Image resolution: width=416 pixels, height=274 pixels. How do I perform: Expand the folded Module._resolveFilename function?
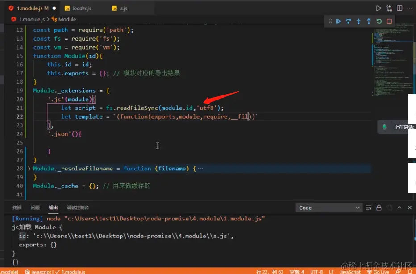point(29,168)
